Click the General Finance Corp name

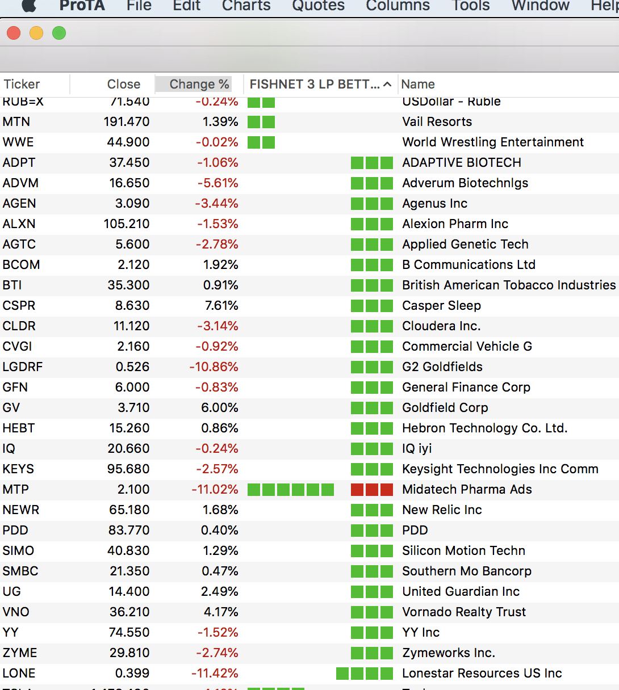point(466,387)
